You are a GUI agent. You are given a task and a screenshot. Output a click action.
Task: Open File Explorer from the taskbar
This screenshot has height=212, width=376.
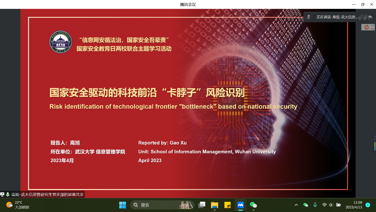click(x=215, y=205)
